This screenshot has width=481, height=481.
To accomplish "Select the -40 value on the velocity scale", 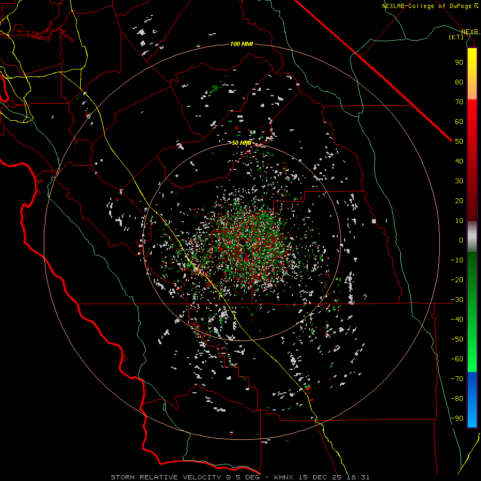I will point(457,320).
